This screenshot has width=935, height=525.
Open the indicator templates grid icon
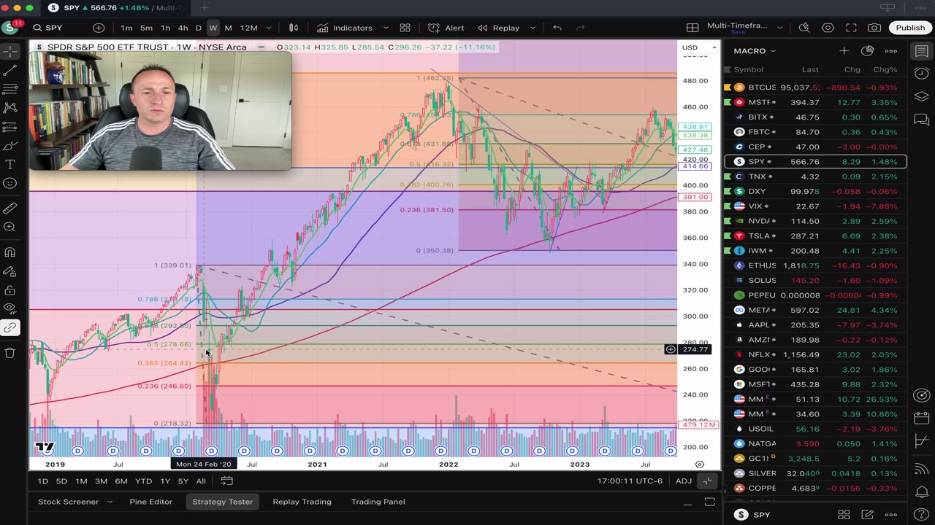405,28
